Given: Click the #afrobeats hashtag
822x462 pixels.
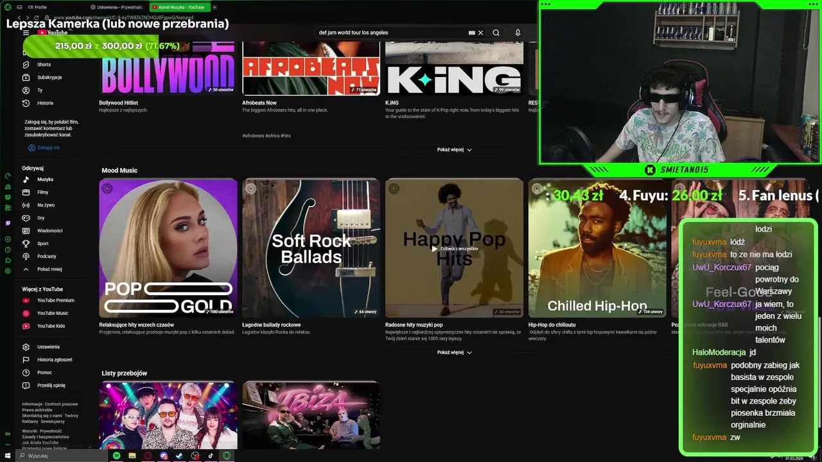Looking at the screenshot, I should (x=253, y=136).
